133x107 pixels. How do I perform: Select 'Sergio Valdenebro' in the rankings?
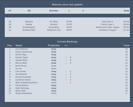[x=24, y=93]
